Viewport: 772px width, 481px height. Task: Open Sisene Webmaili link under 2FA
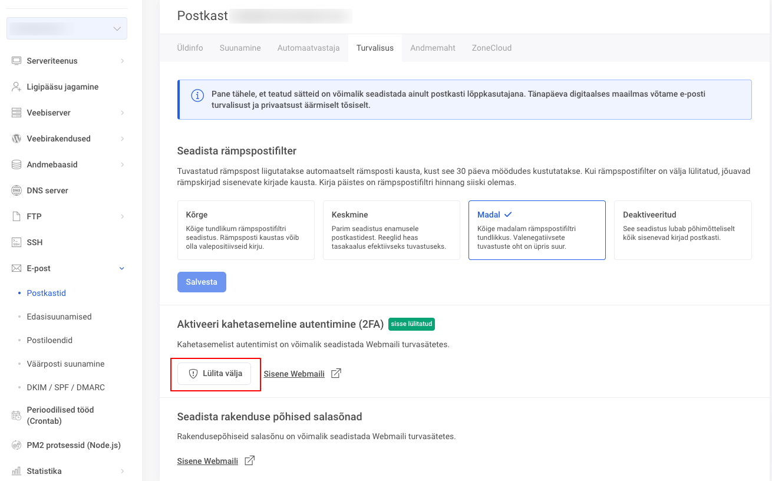click(294, 374)
